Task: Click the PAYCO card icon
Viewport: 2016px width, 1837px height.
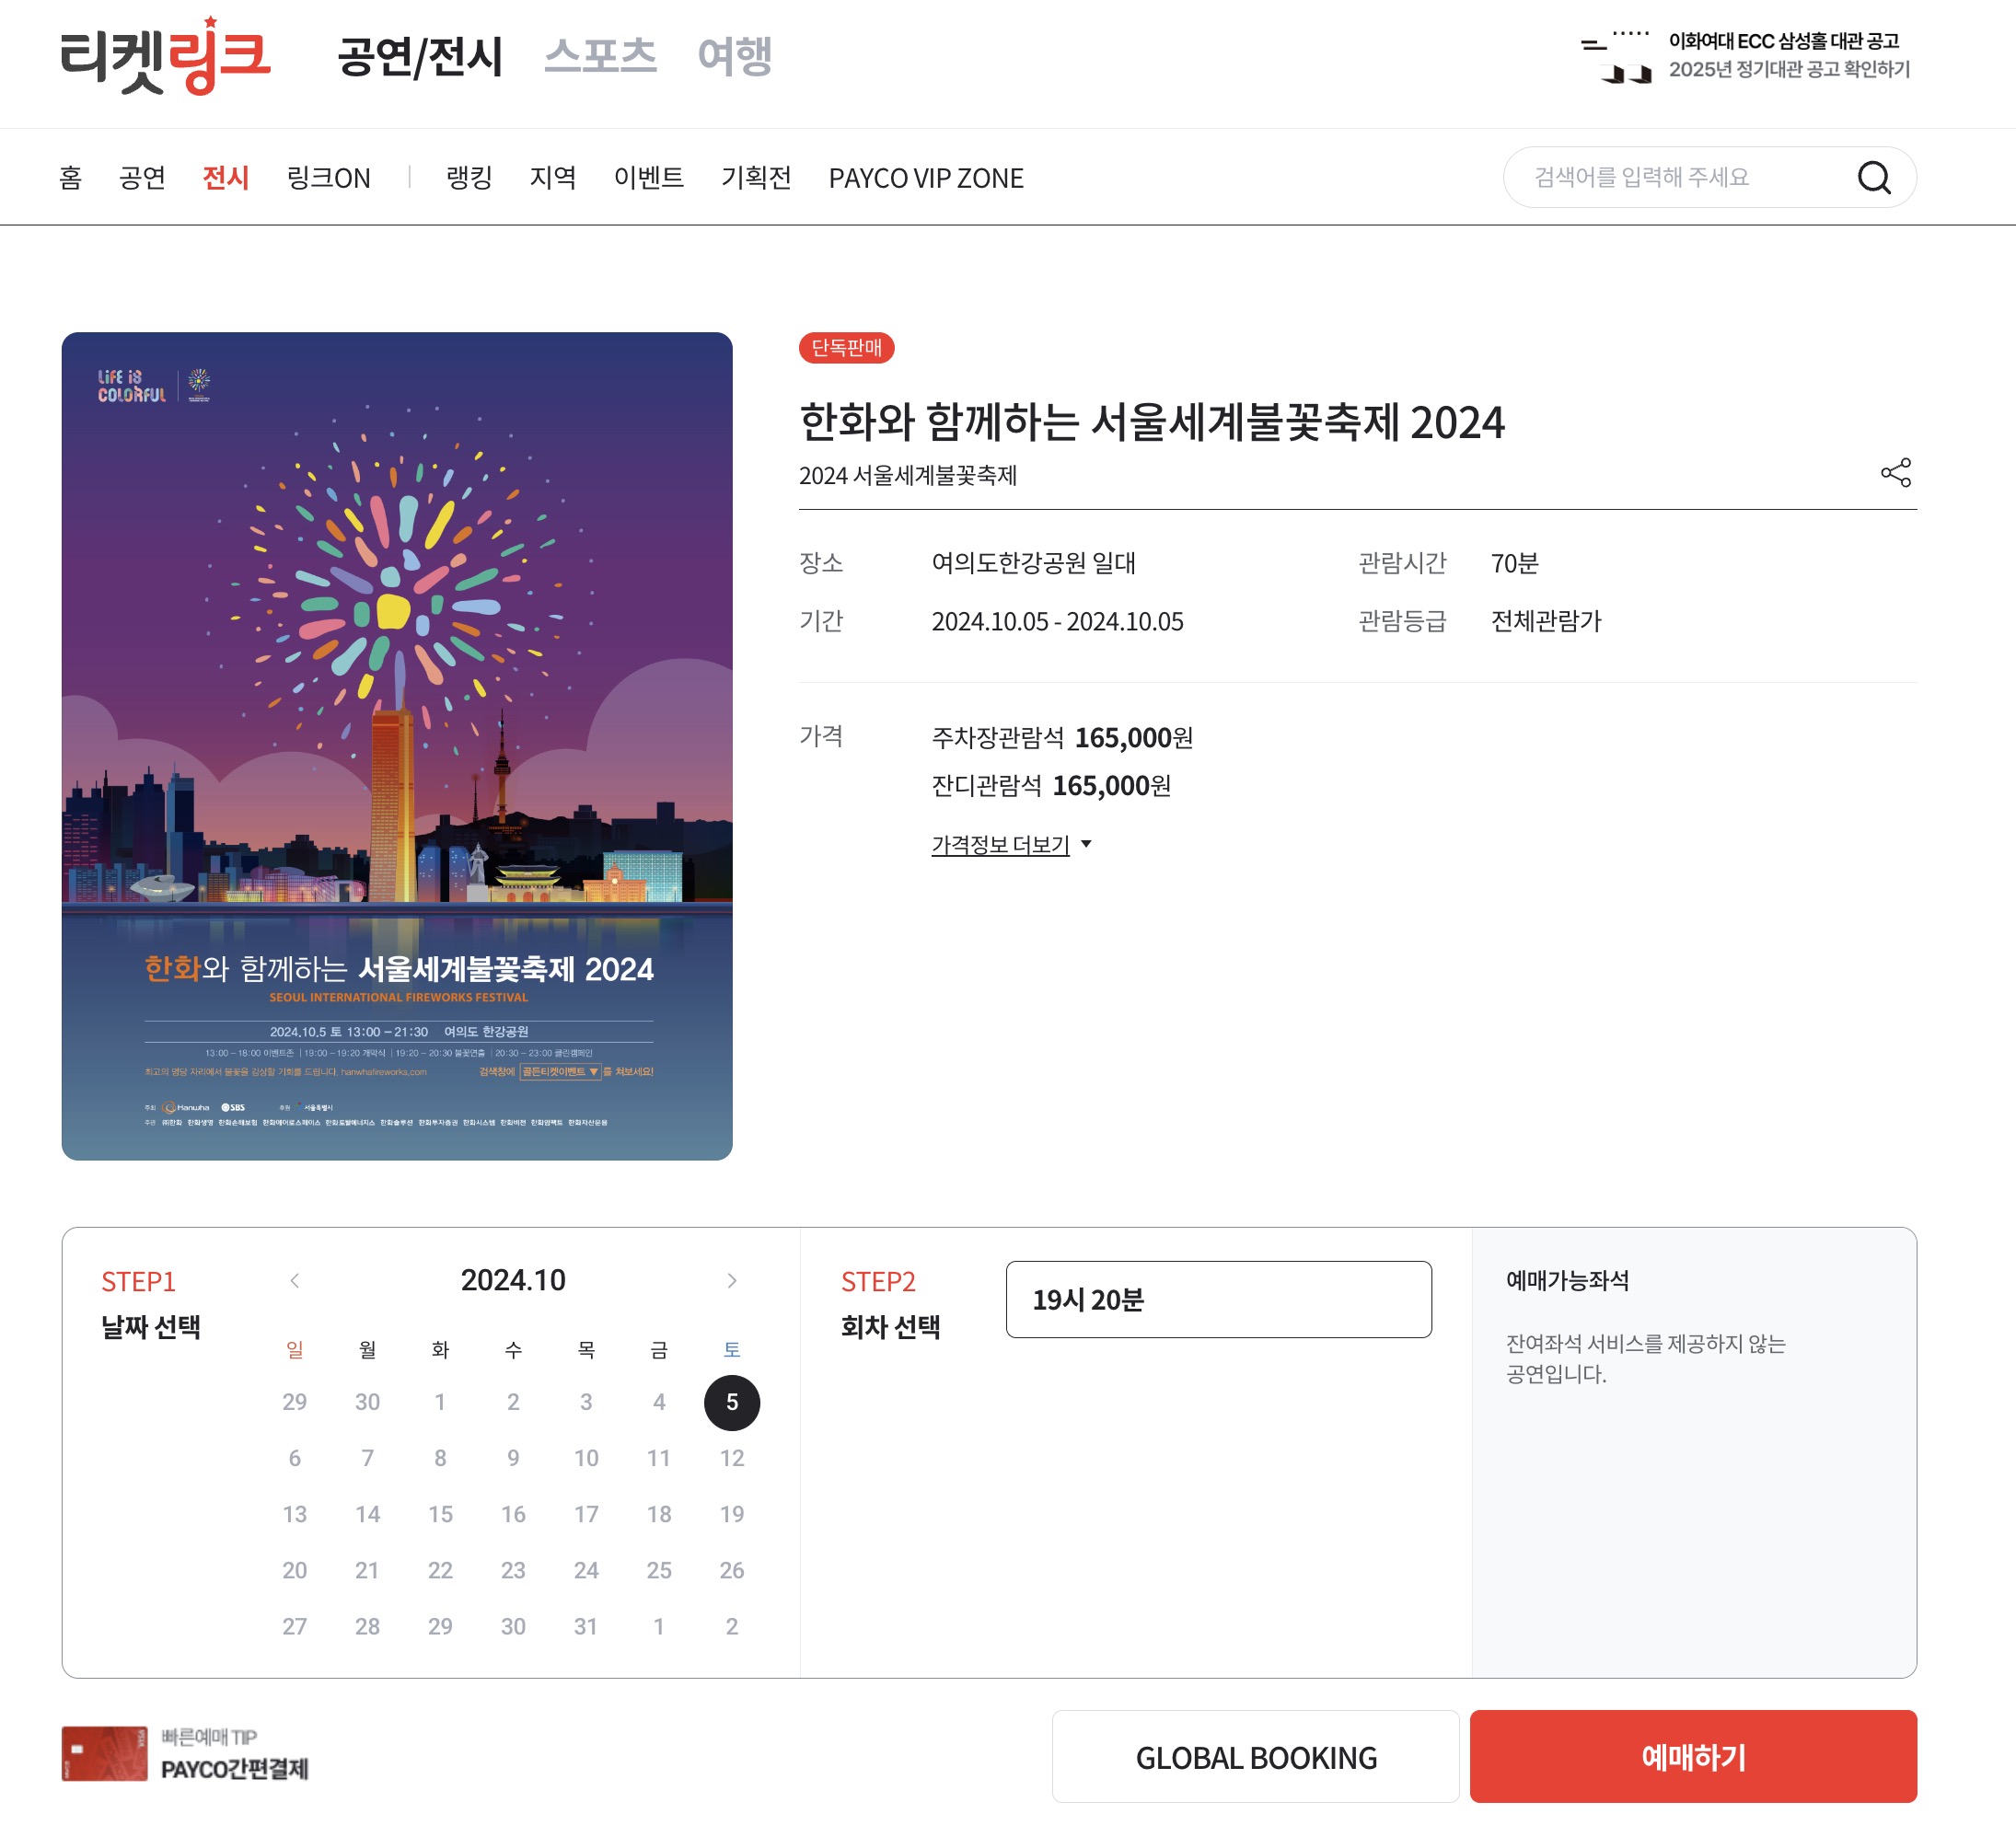Action: coord(104,1753)
